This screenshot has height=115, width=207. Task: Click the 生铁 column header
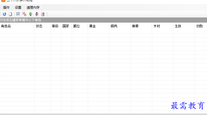click(184, 26)
